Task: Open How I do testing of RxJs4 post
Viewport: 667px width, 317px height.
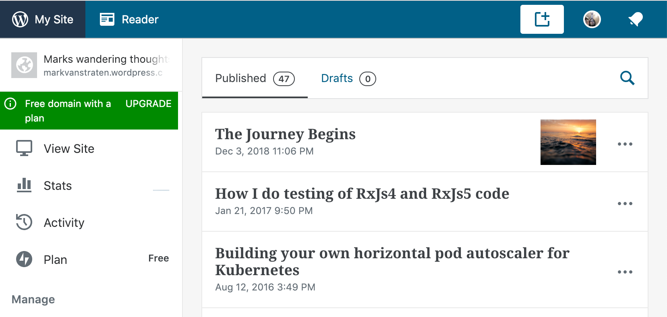Action: tap(362, 193)
